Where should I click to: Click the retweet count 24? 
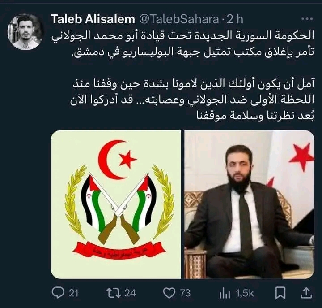(x=130, y=293)
